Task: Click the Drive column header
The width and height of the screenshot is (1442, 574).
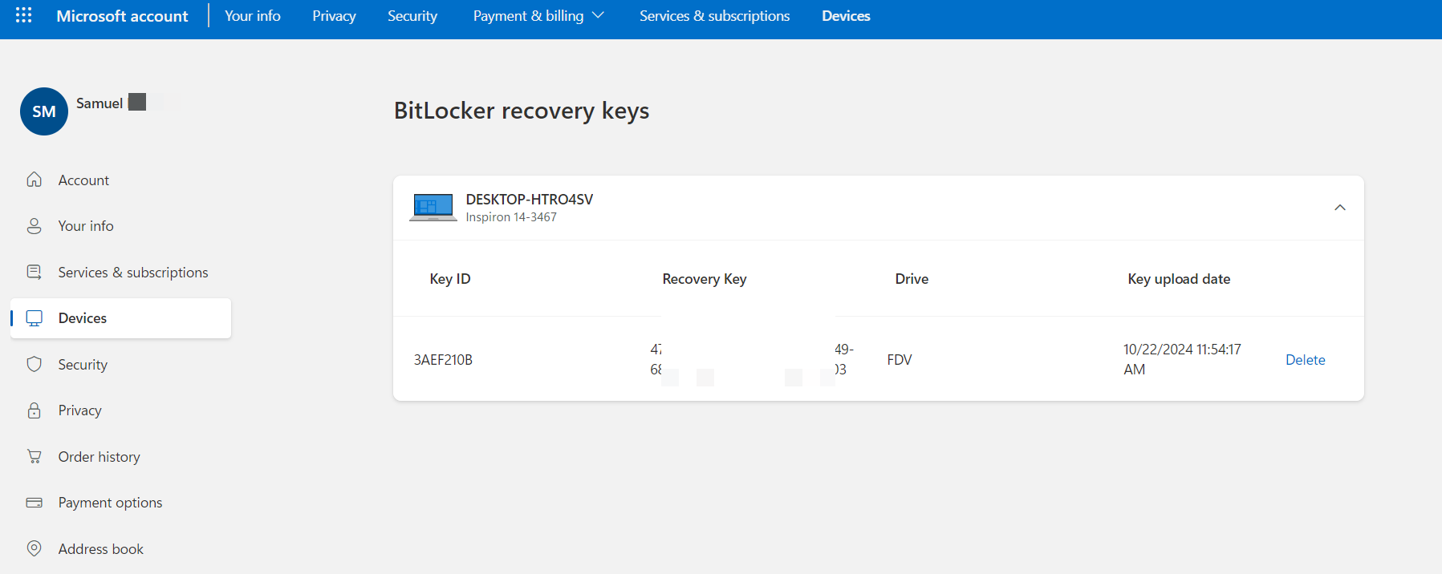Action: (912, 279)
